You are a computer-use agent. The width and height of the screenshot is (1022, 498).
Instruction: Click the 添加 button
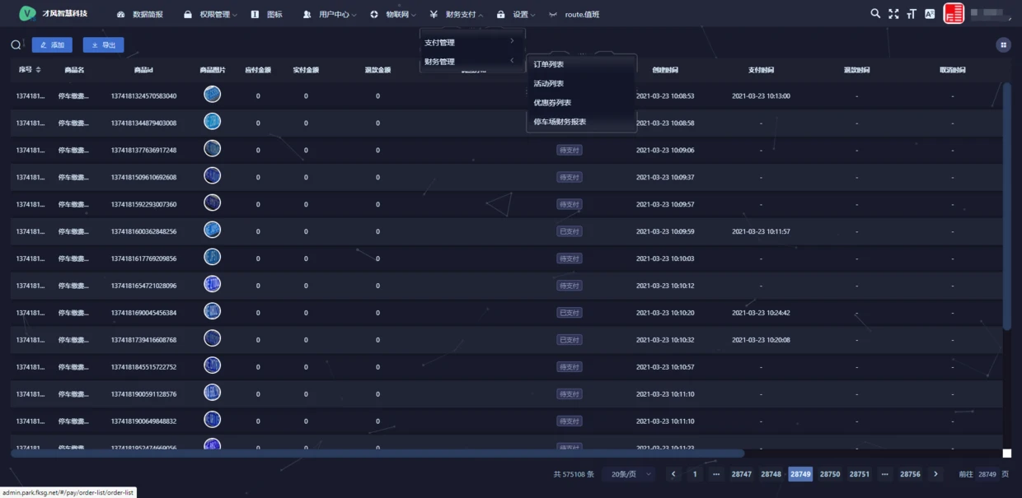[x=52, y=45]
